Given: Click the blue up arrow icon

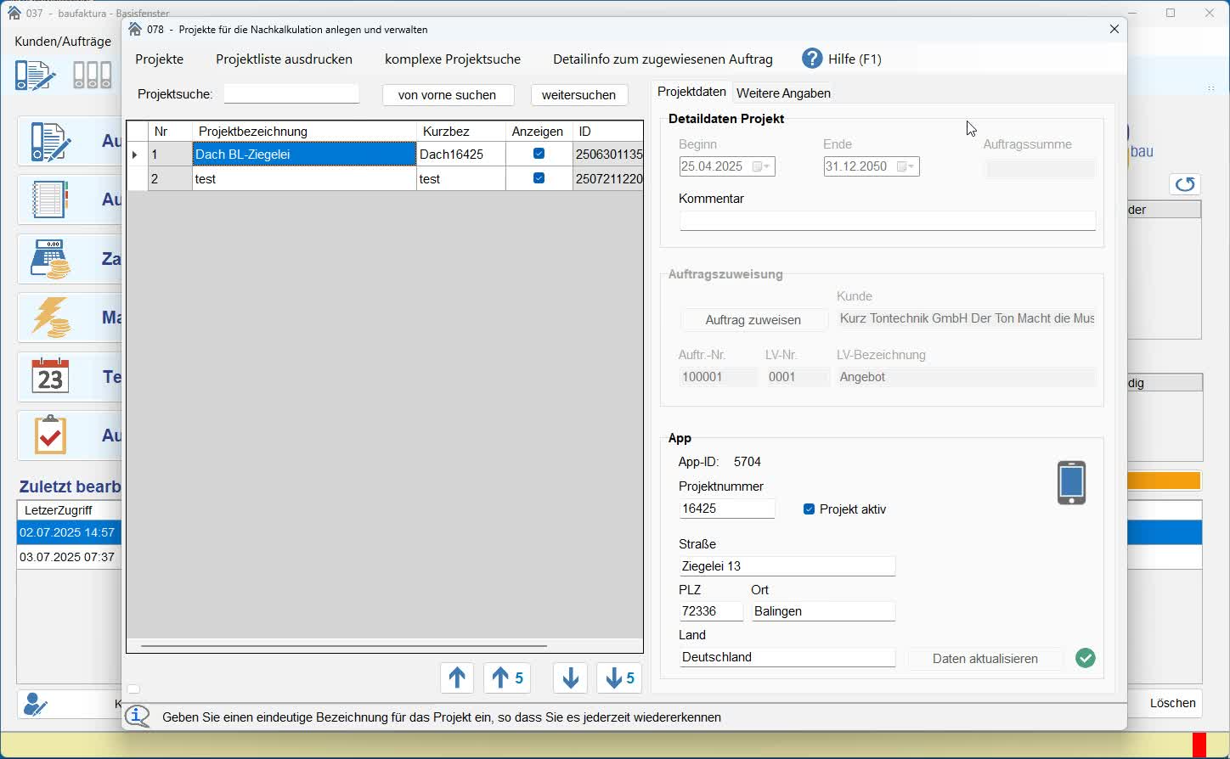Looking at the screenshot, I should click(457, 678).
